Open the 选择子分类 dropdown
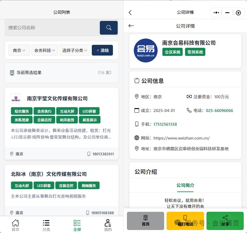The width and height of the screenshot is (247, 233). (x=75, y=50)
